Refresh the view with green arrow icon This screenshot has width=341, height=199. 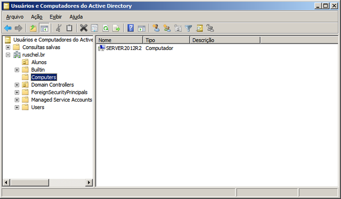point(105,28)
